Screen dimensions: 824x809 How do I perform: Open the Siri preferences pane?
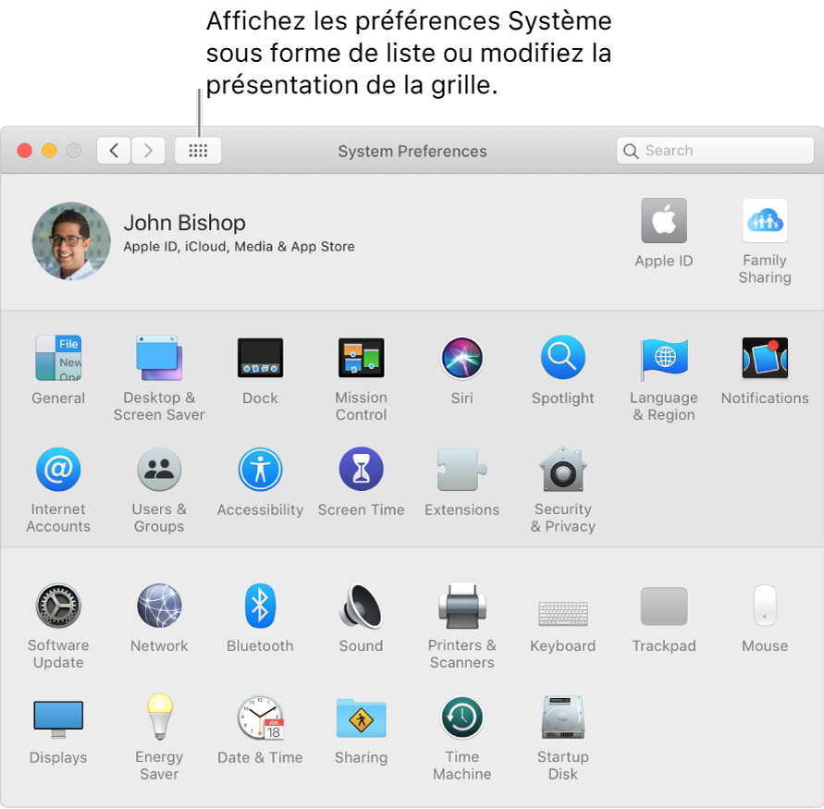pyautogui.click(x=461, y=358)
